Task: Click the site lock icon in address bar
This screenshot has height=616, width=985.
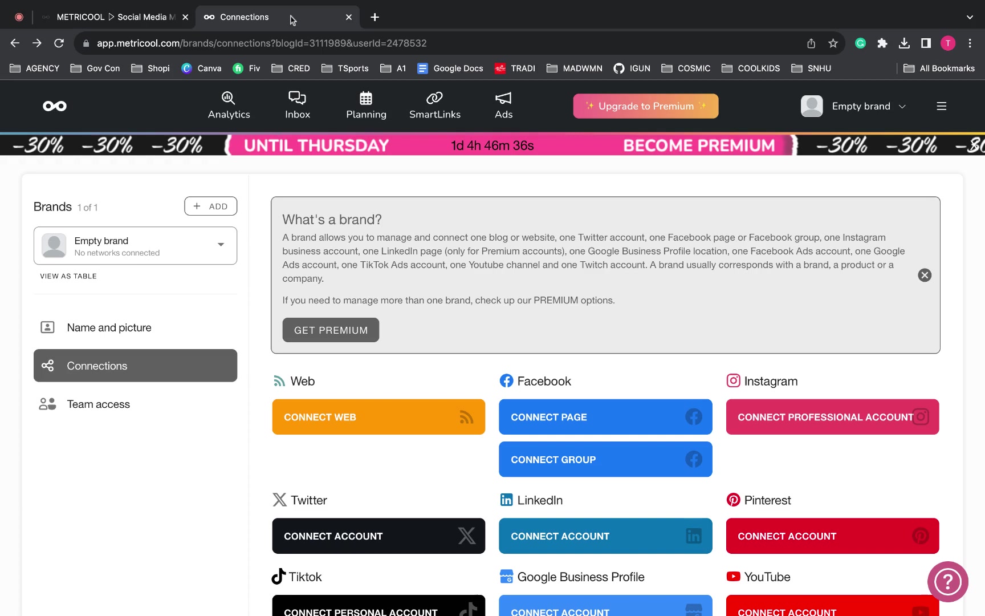Action: coord(86,43)
